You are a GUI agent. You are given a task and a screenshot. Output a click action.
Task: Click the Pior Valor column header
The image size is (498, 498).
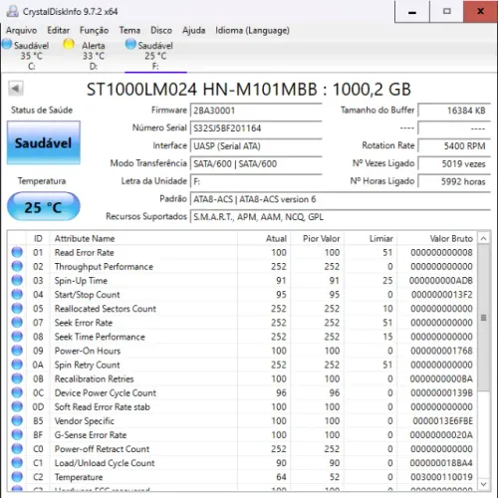point(318,238)
